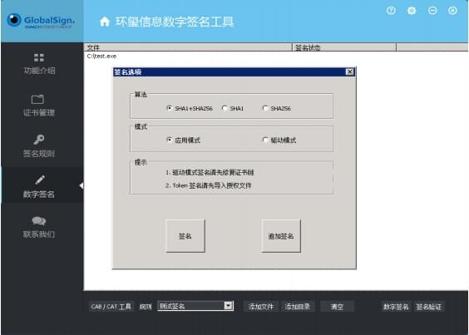This screenshot has width=469, height=335.
Task: Click the 签名验证 button
Action: click(x=428, y=307)
